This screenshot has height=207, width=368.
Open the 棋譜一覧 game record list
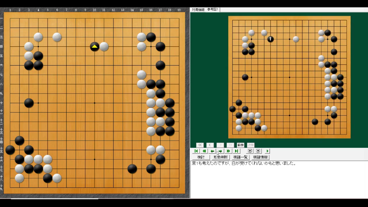240,157
